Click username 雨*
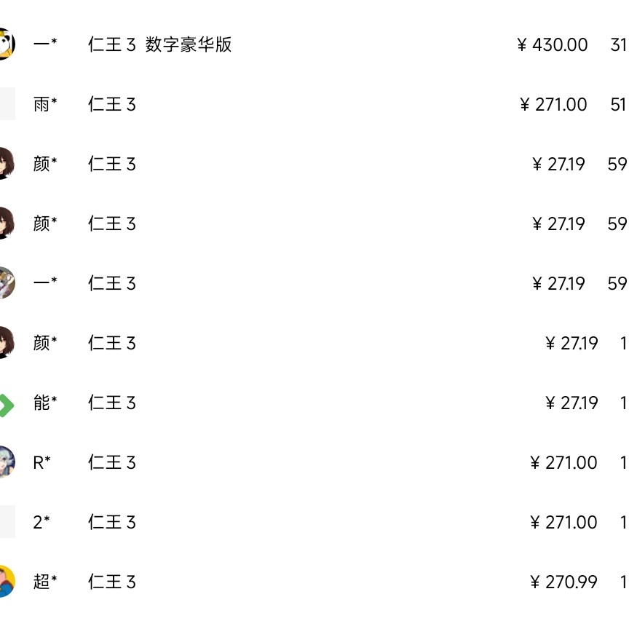629x629 pixels. (45, 105)
